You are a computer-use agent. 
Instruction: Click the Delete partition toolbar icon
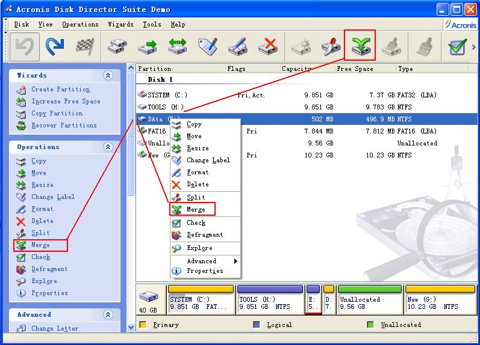268,47
